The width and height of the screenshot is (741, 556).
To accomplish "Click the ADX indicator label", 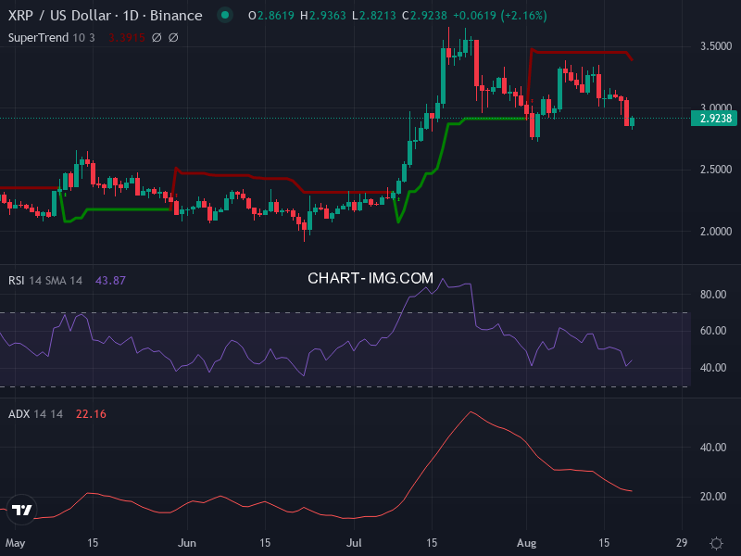I will tap(19, 414).
